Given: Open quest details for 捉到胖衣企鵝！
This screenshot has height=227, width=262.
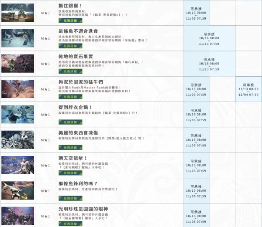Looking at the screenshot, I should (x=70, y=122).
